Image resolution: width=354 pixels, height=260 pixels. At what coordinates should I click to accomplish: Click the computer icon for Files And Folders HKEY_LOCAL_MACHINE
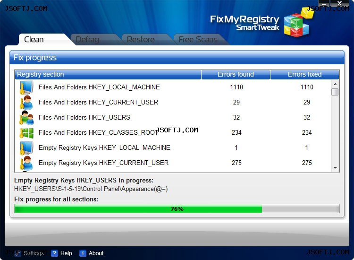click(26, 87)
